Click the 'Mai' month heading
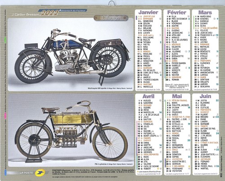Viewport: 225px width, 181px height. 177,96
